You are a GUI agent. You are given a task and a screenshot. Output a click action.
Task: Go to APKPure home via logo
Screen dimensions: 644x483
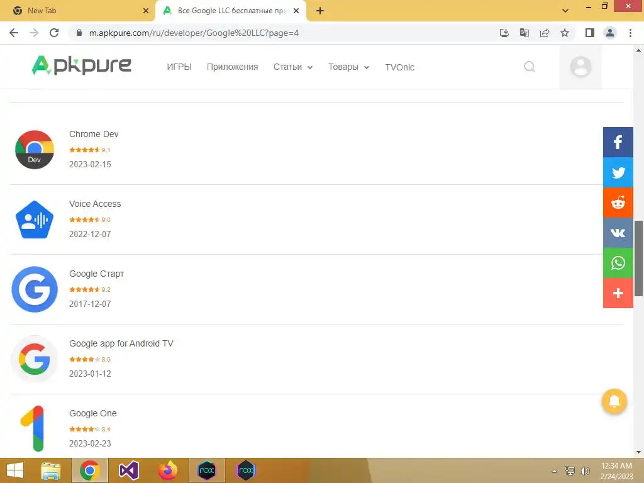[x=81, y=65]
